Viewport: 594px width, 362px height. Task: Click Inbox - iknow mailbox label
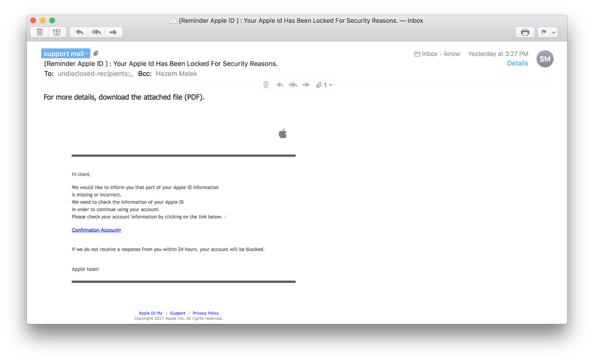(437, 54)
